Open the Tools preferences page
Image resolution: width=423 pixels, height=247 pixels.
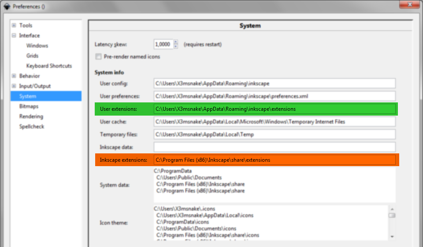pyautogui.click(x=26, y=25)
